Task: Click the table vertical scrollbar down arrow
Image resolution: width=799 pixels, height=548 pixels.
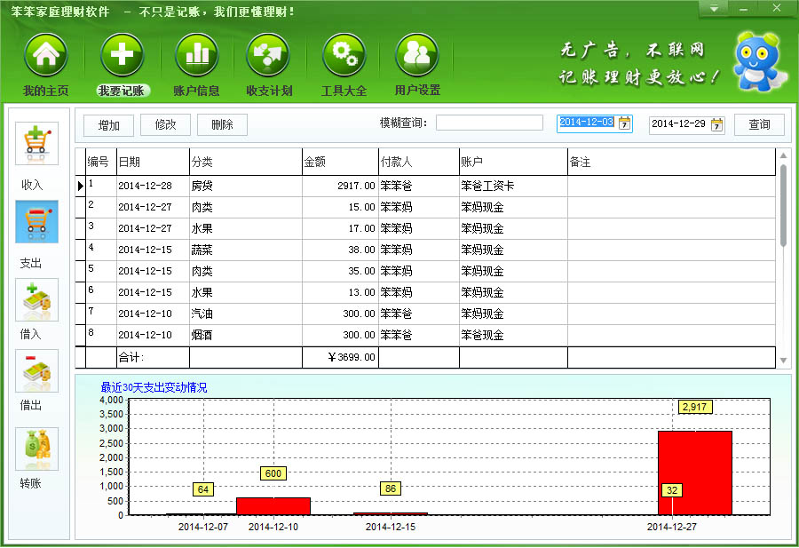Action: (x=783, y=360)
